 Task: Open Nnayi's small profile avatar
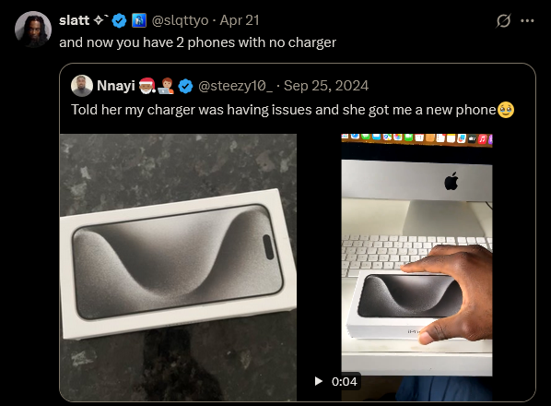(82, 86)
